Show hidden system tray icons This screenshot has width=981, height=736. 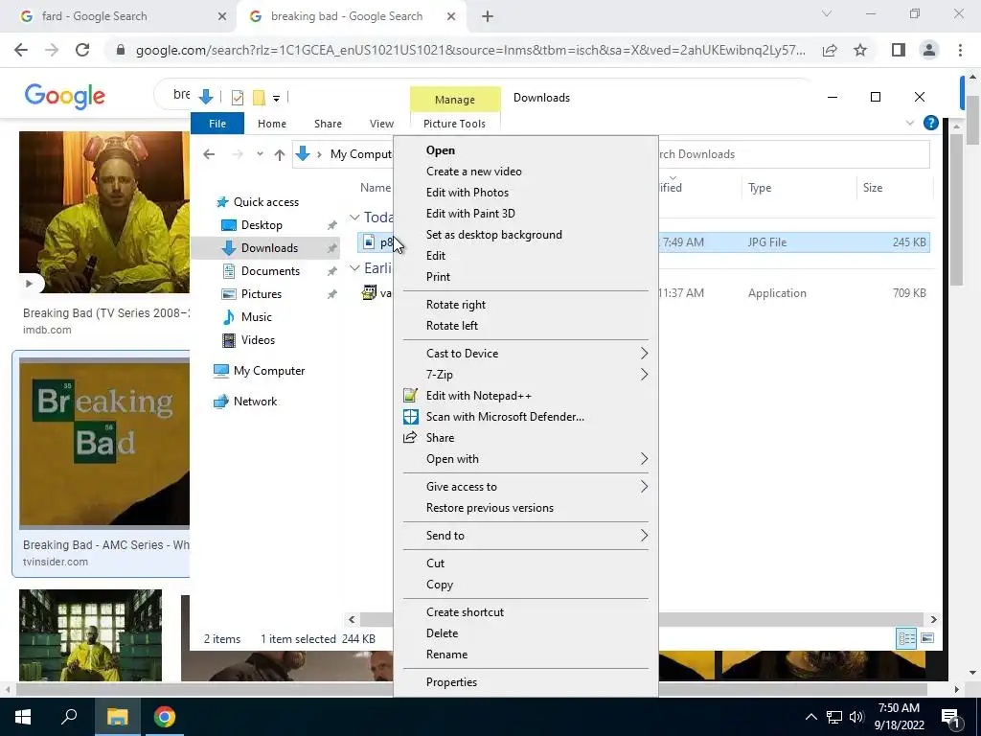(x=810, y=717)
